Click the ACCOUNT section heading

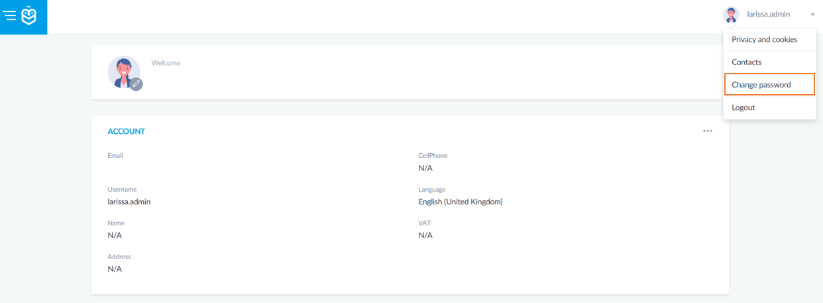pos(127,131)
